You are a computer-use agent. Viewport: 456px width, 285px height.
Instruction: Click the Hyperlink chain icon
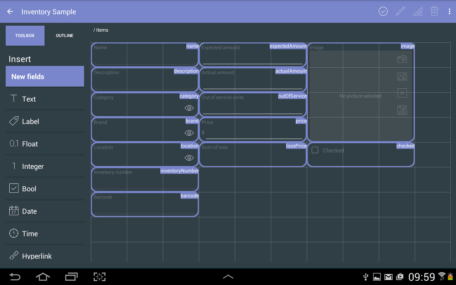point(14,255)
